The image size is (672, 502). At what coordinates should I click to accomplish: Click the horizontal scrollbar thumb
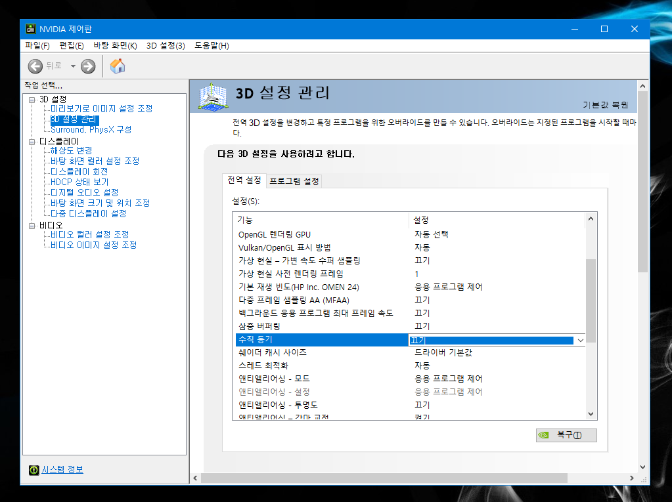point(384,478)
